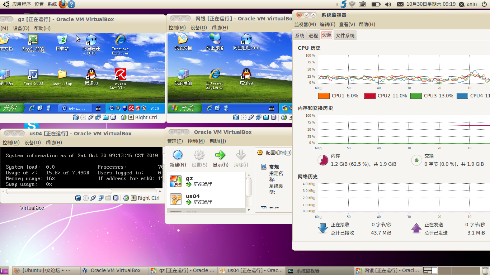Click Advan... taskbar button in gz VM
490x275 pixels.
pos(76,108)
